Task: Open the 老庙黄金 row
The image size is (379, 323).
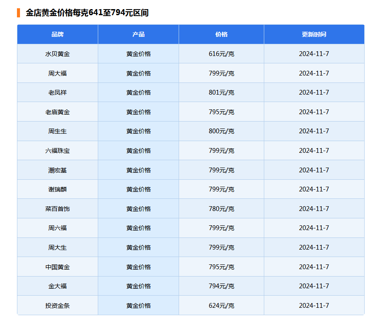Action: [x=57, y=112]
